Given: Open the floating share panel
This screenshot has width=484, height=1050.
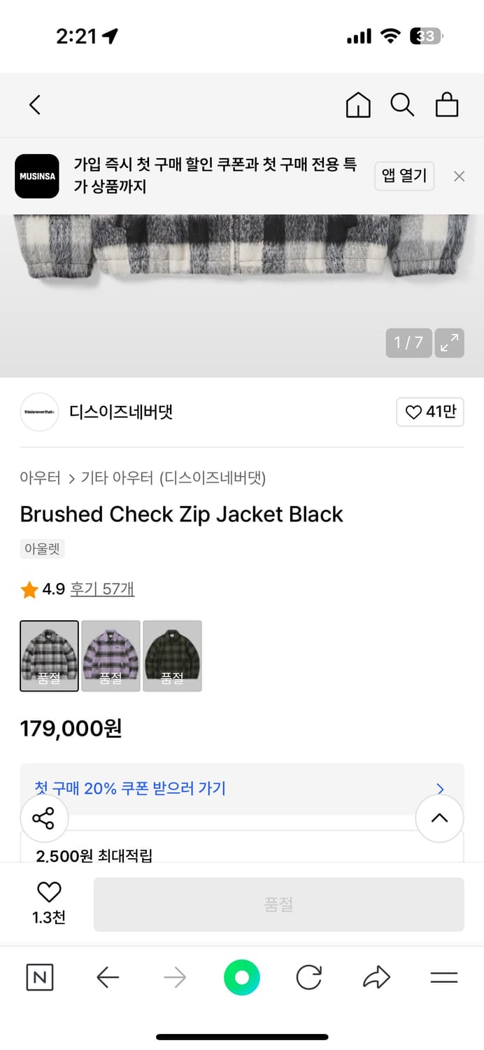Looking at the screenshot, I should (44, 818).
